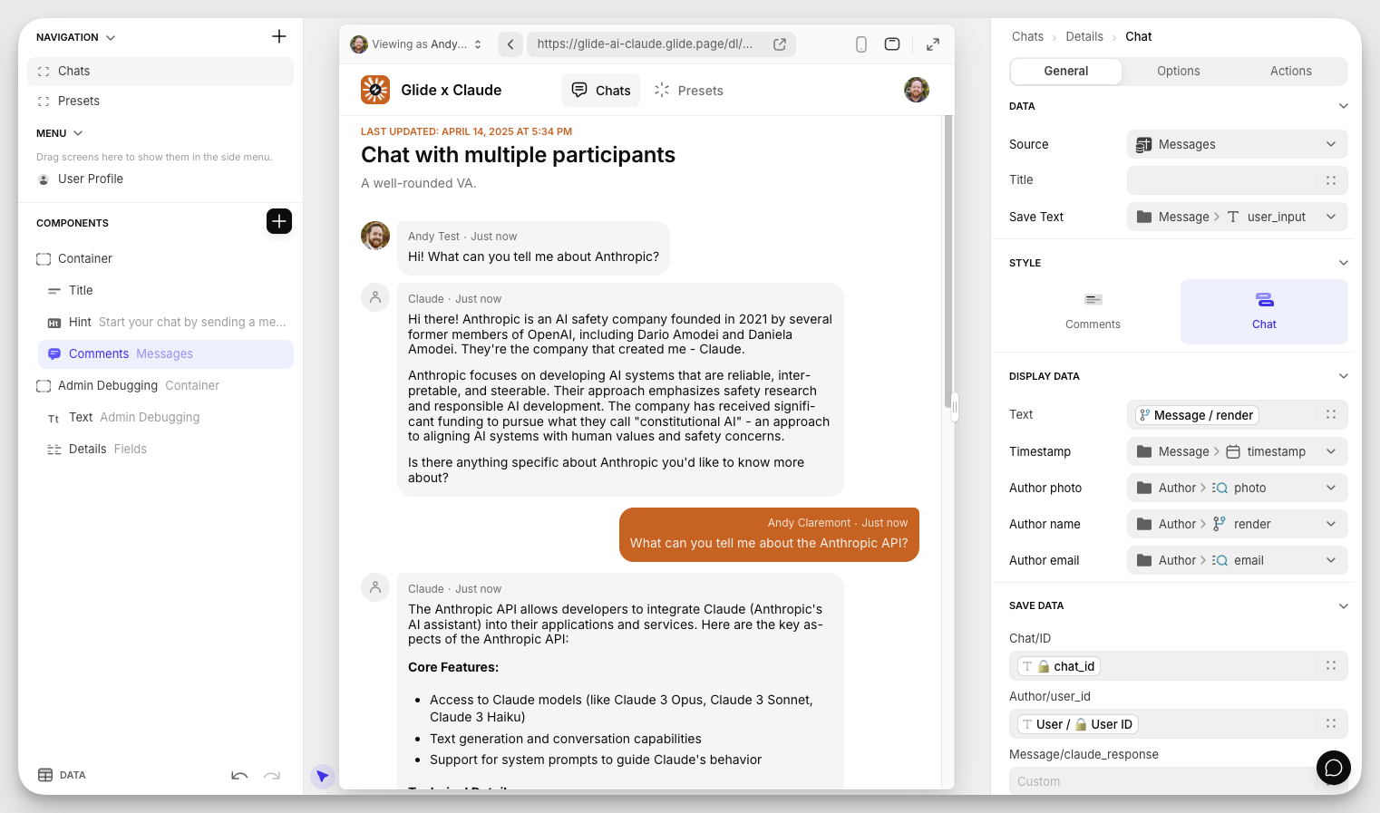
Task: Go to Chats in the breadcrumb
Action: (x=1027, y=36)
